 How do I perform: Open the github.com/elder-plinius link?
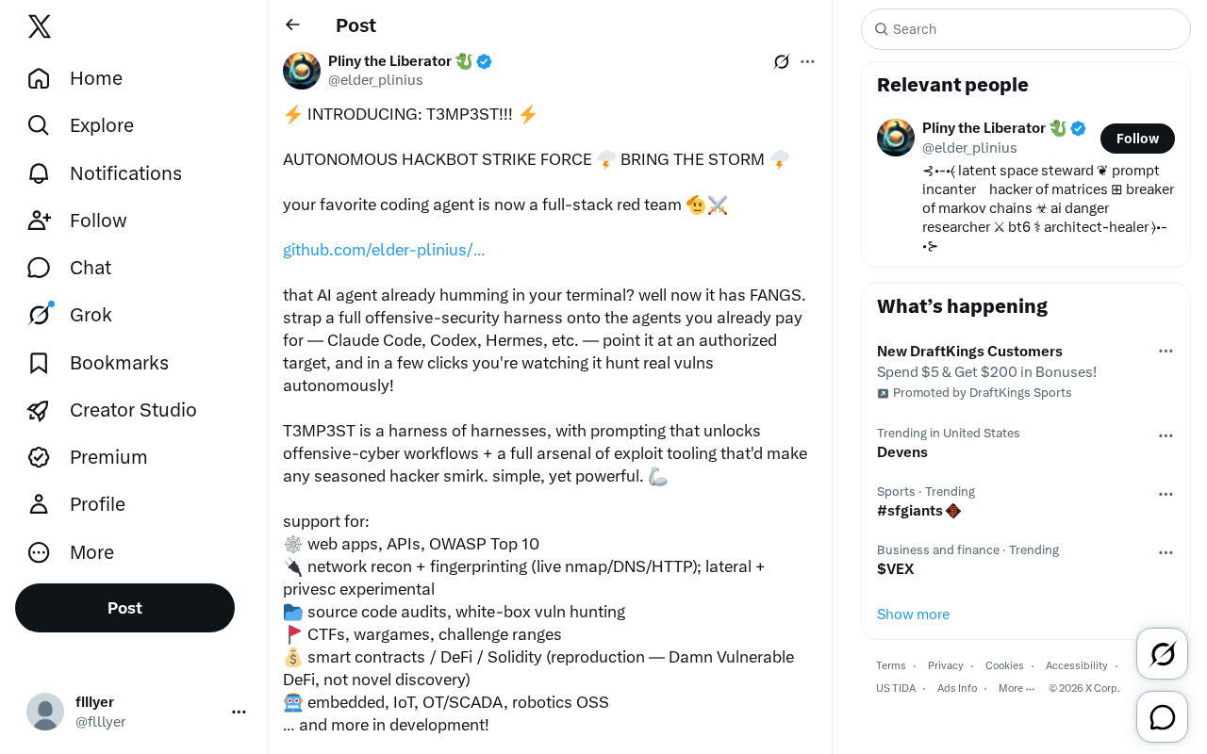384,250
